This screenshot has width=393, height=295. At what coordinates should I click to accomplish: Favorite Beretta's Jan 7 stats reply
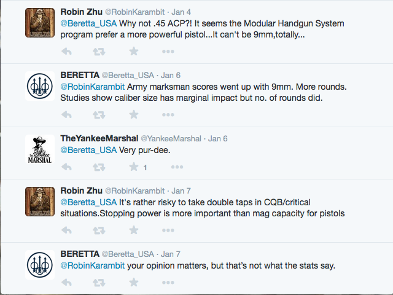coord(134,283)
